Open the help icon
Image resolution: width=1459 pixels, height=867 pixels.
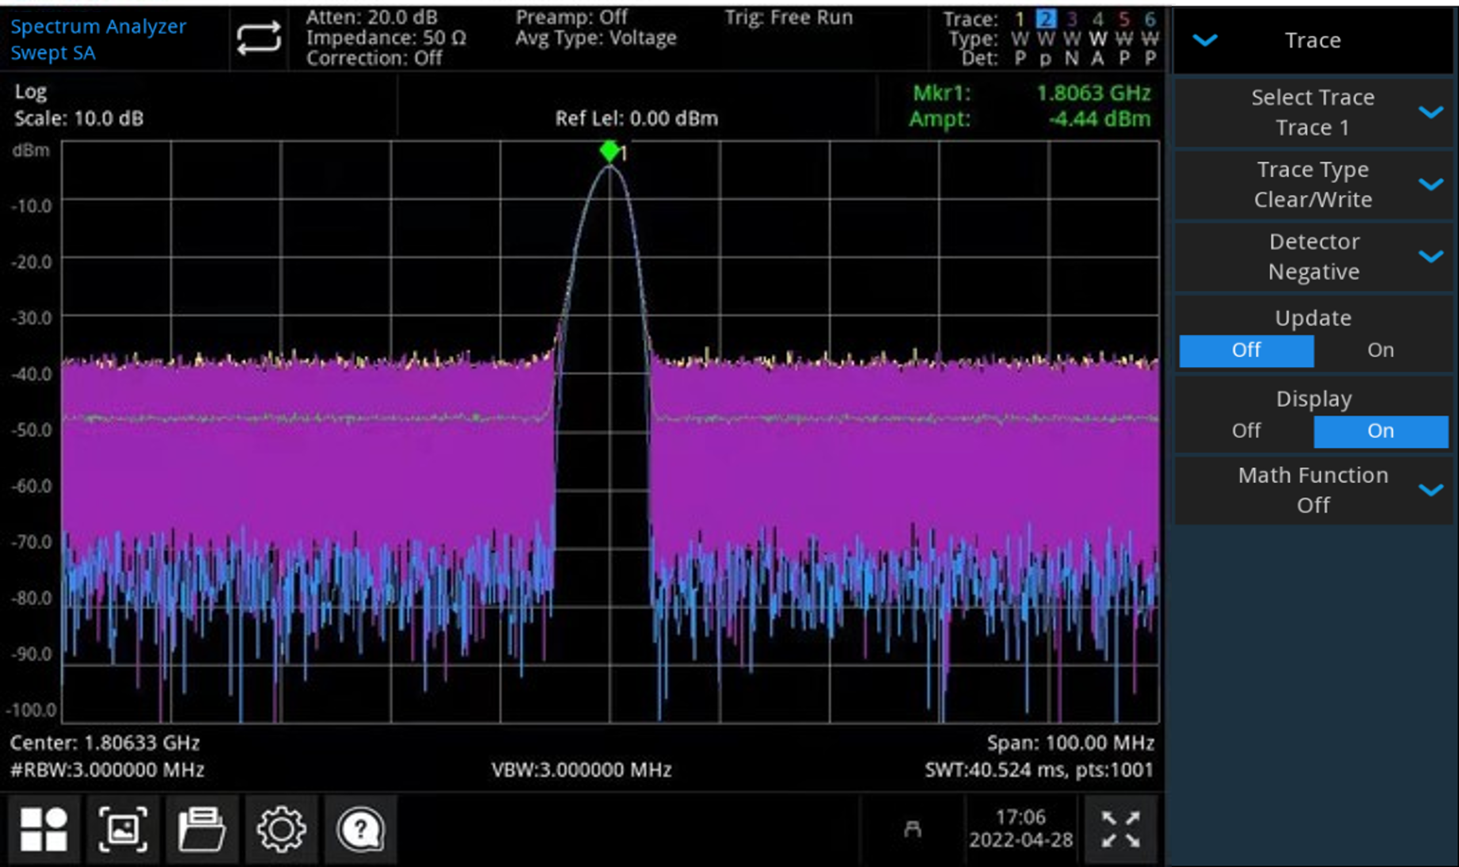point(360,828)
